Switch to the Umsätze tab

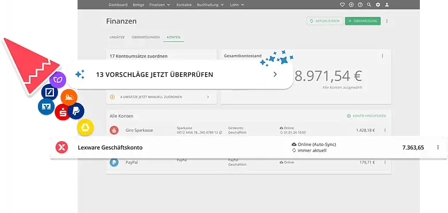pos(117,37)
